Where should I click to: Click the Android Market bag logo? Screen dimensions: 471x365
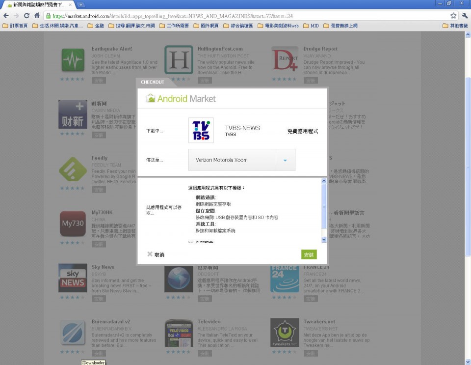point(150,98)
